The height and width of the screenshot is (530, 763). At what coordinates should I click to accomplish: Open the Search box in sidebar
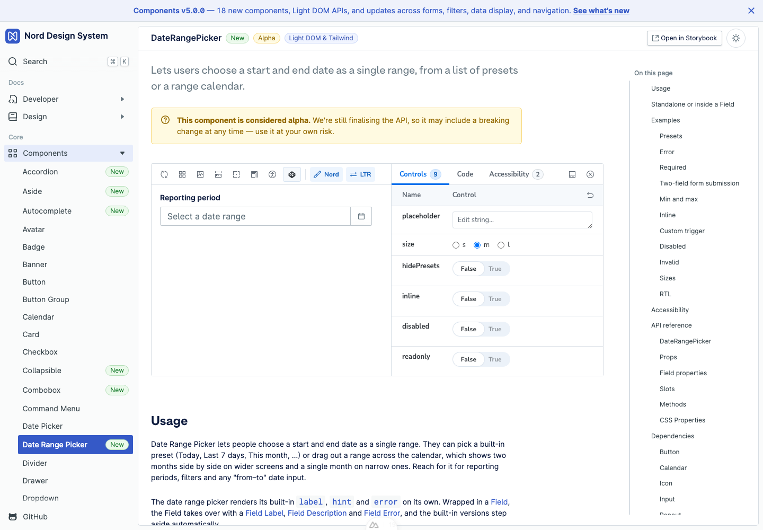pos(69,61)
